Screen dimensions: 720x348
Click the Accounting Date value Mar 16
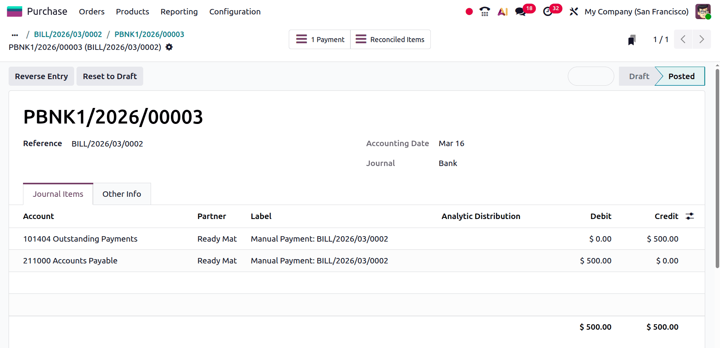(452, 143)
